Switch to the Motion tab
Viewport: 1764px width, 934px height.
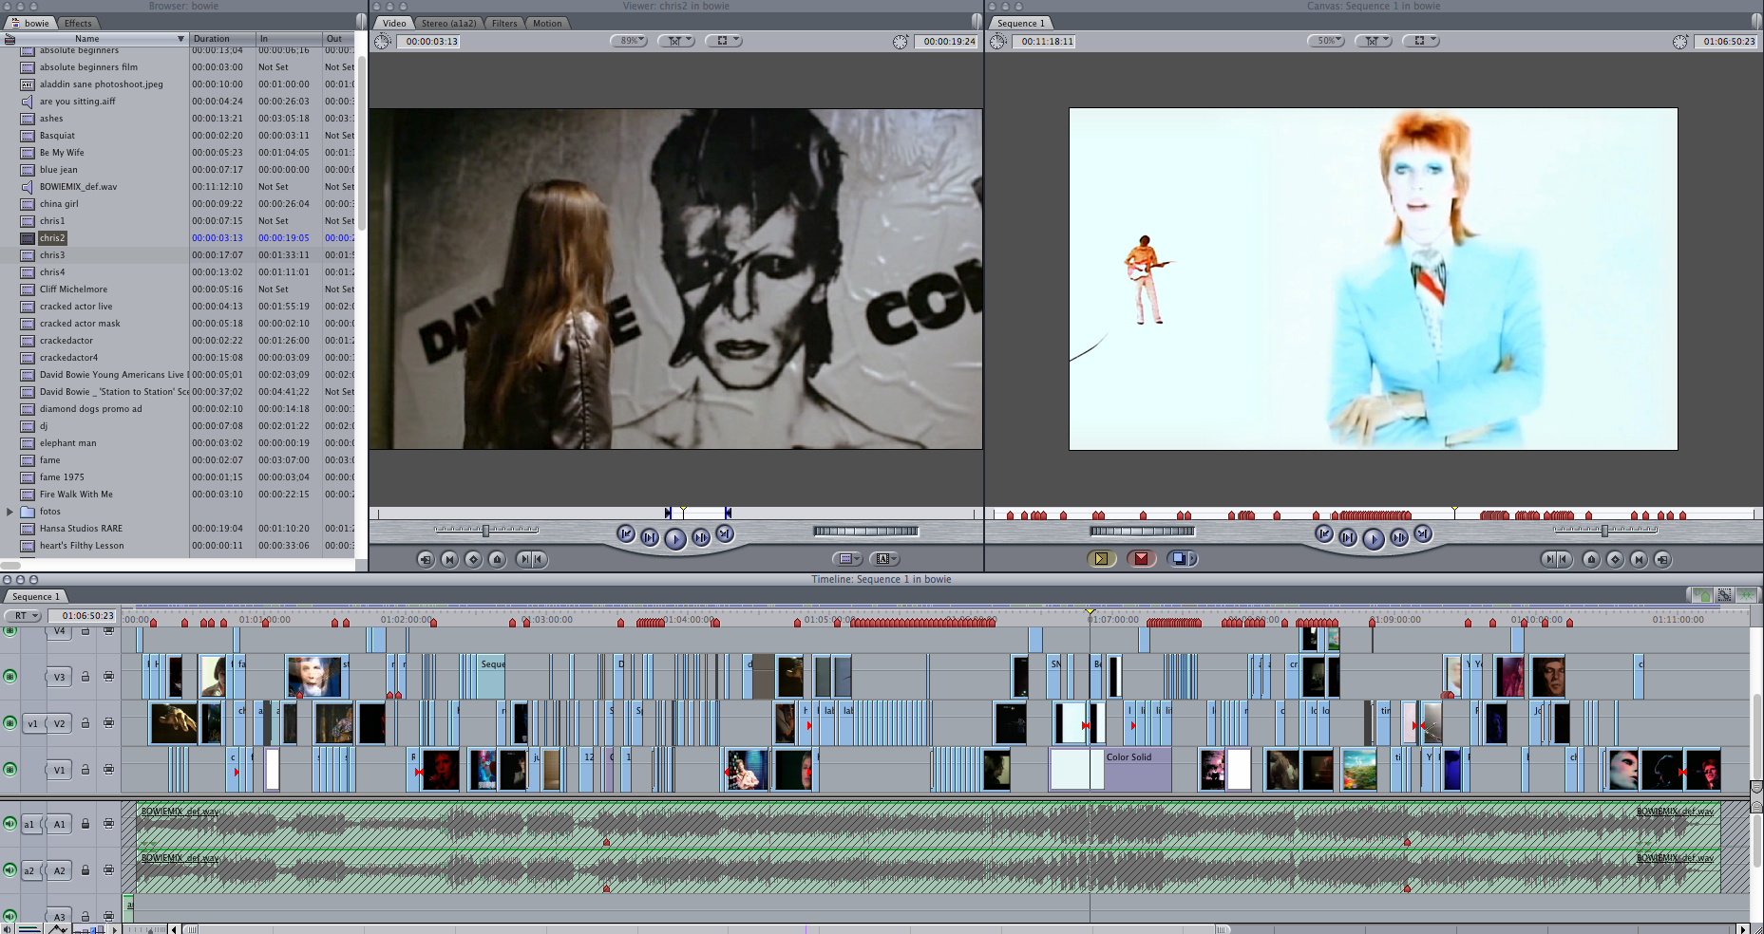tap(547, 23)
